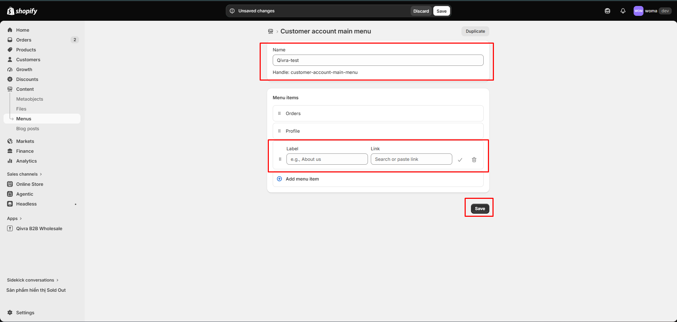Click the new menu item drag handle

280,159
